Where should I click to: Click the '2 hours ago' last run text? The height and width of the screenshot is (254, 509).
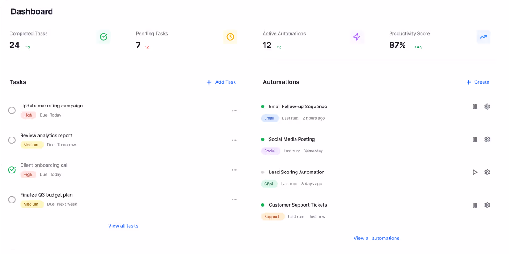pyautogui.click(x=314, y=118)
